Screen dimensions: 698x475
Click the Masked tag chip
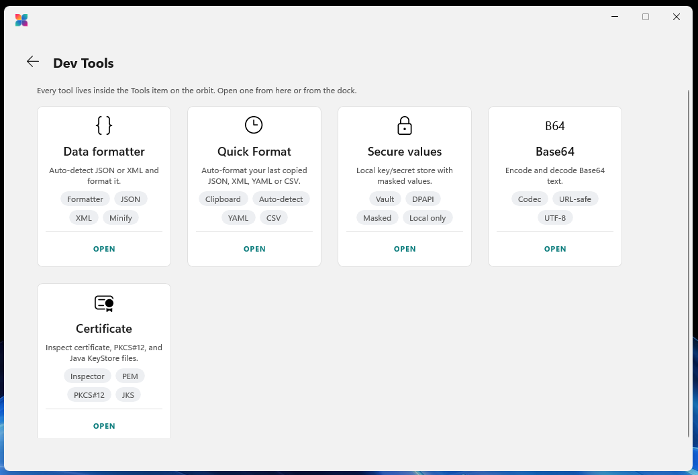tap(377, 217)
